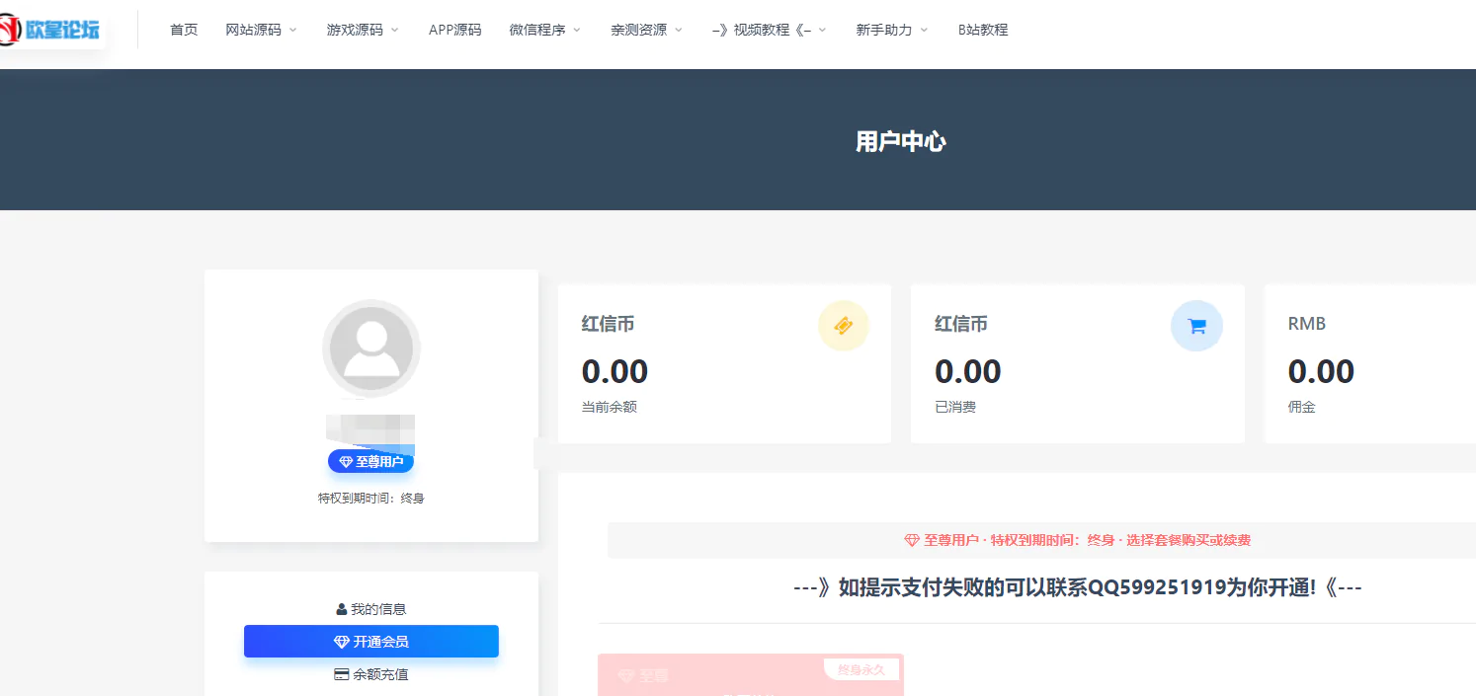
Task: Select the pink 至尊 终身永久 plan card
Action: (751, 675)
